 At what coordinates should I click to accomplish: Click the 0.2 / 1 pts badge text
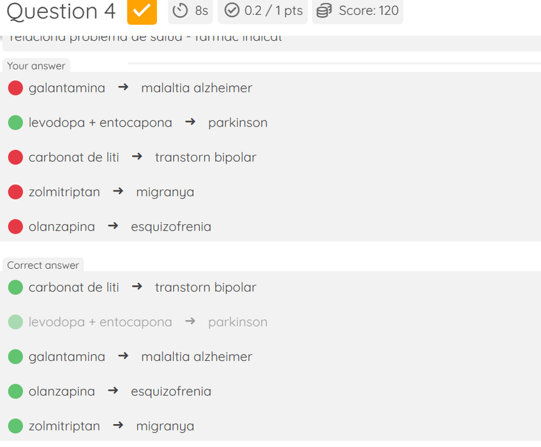274,11
